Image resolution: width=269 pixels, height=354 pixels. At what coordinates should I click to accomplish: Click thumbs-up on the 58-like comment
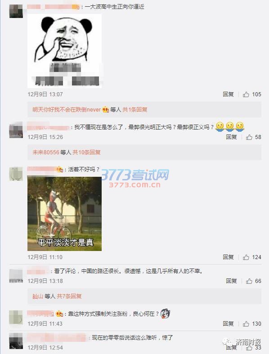[x=249, y=137]
